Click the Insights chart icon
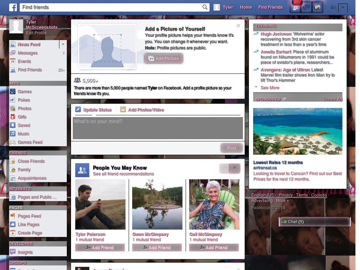 [x=13, y=252]
